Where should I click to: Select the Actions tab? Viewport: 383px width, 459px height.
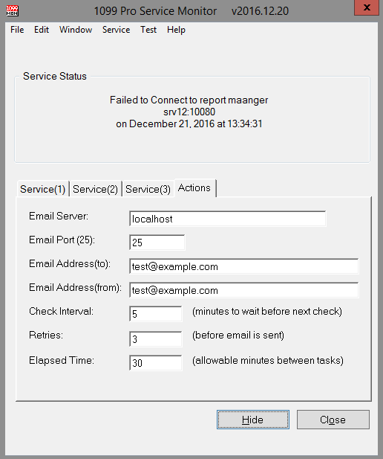(194, 188)
